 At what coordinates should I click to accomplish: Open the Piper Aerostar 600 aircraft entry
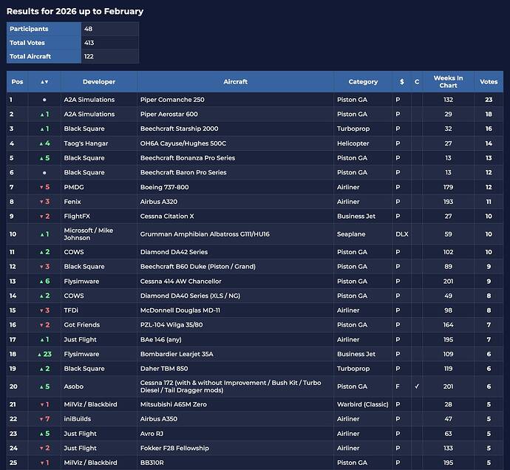pos(169,115)
